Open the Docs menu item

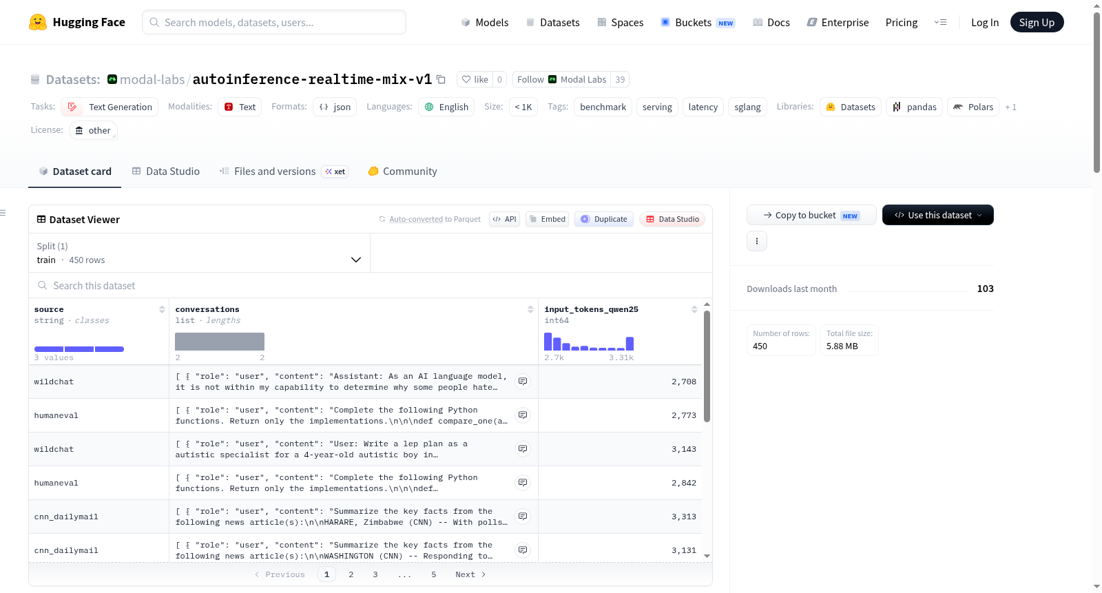click(771, 22)
